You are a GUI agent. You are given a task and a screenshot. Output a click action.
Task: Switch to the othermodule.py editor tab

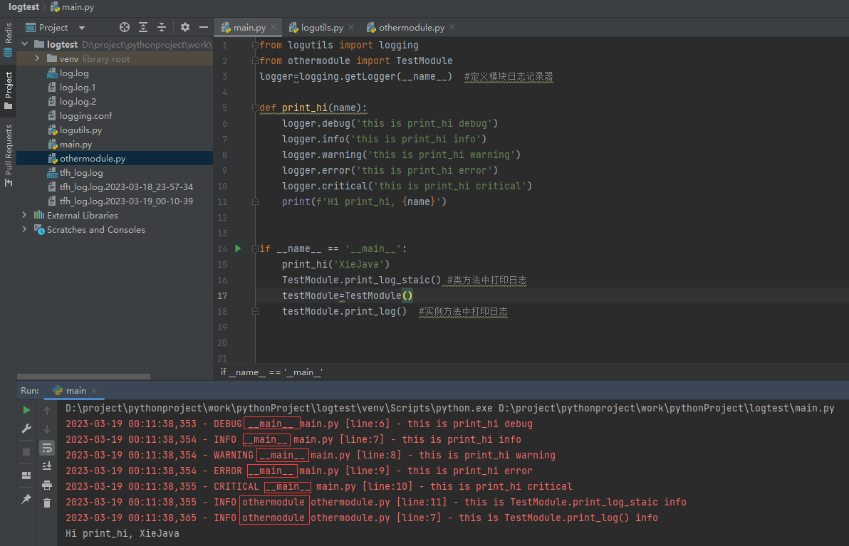pyautogui.click(x=411, y=28)
